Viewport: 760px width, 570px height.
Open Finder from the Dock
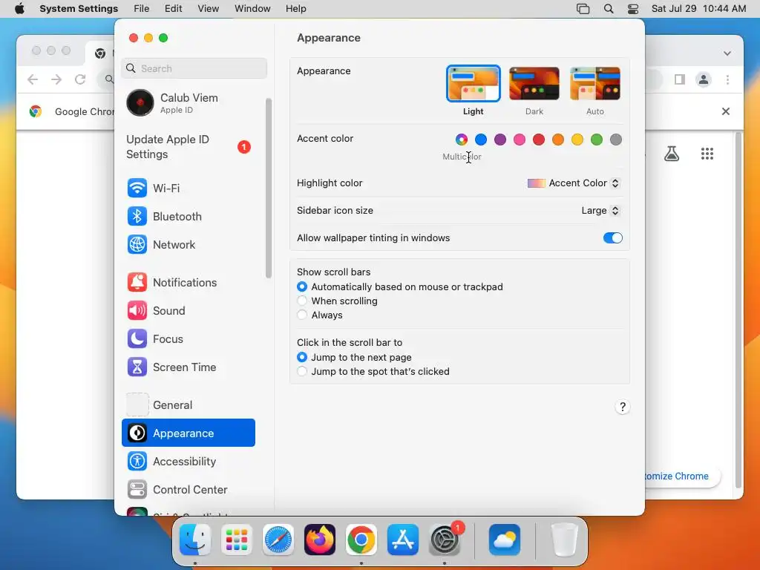[x=195, y=540]
